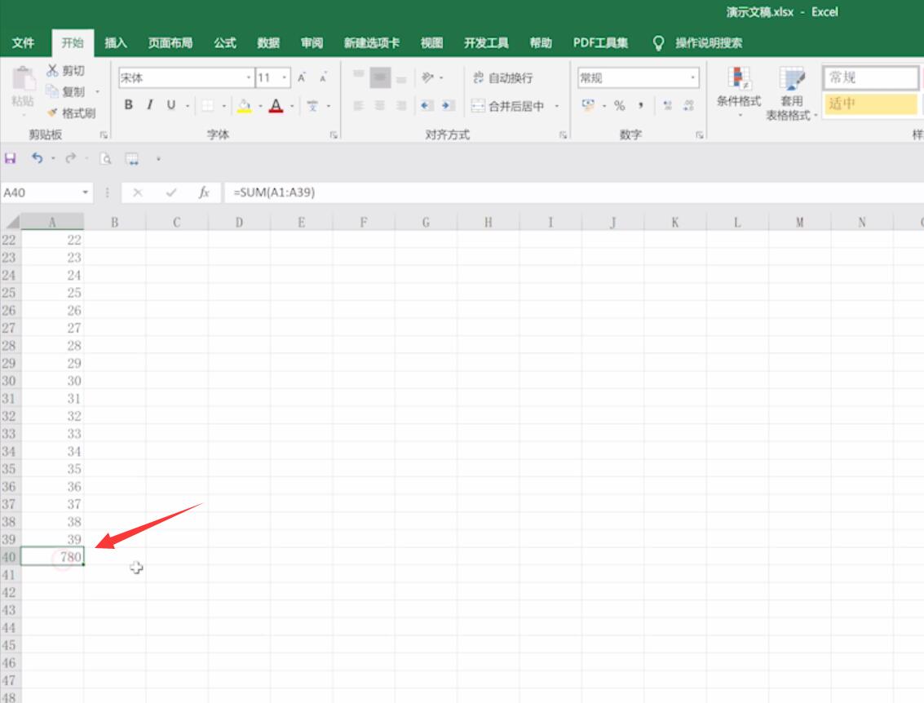Click the Tell Me search box (操作说明搜索)
This screenshot has height=703, width=924.
pos(709,43)
